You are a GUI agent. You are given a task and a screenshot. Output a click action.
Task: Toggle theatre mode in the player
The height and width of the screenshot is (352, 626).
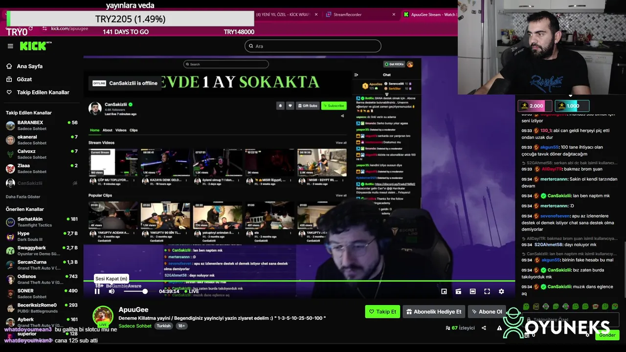(x=472, y=291)
